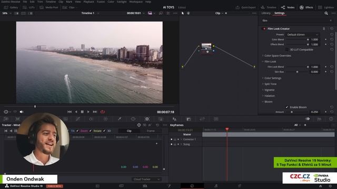Screen dimensions: 337x189
Task: Toggle the Nodes panel button
Action: (x=288, y=7)
